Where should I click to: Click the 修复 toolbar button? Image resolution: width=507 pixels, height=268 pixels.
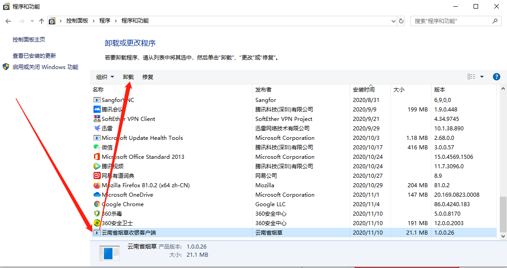point(148,77)
